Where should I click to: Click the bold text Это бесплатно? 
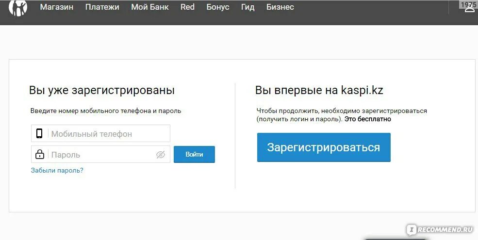point(368,119)
